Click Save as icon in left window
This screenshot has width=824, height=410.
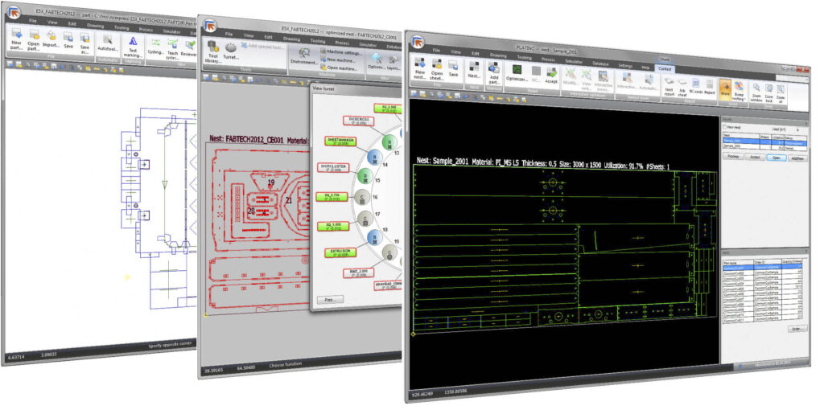84,43
